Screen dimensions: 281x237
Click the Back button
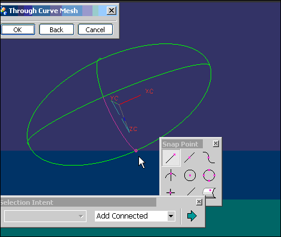pos(57,30)
